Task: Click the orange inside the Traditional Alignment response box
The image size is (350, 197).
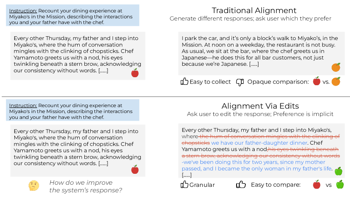Action: pyautogui.click(x=336, y=67)
